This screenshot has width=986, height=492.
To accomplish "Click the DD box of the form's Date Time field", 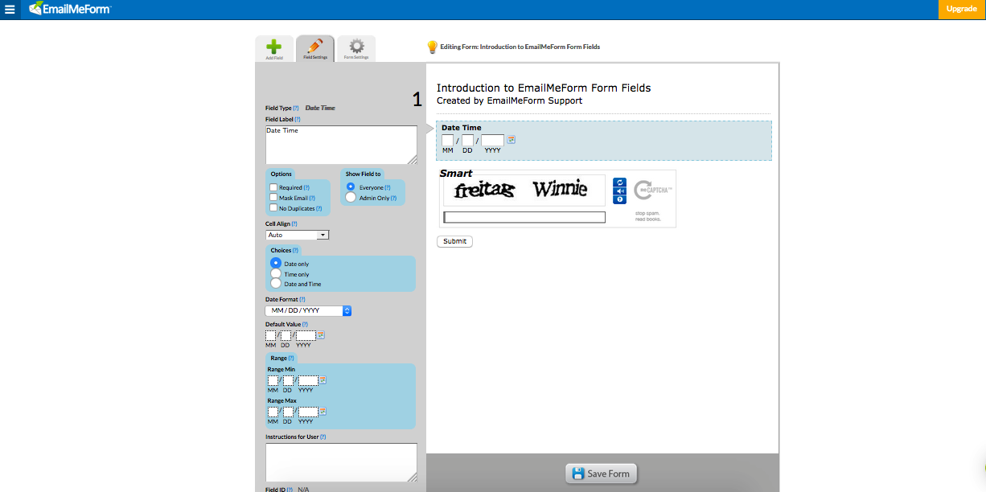I will pyautogui.click(x=467, y=141).
